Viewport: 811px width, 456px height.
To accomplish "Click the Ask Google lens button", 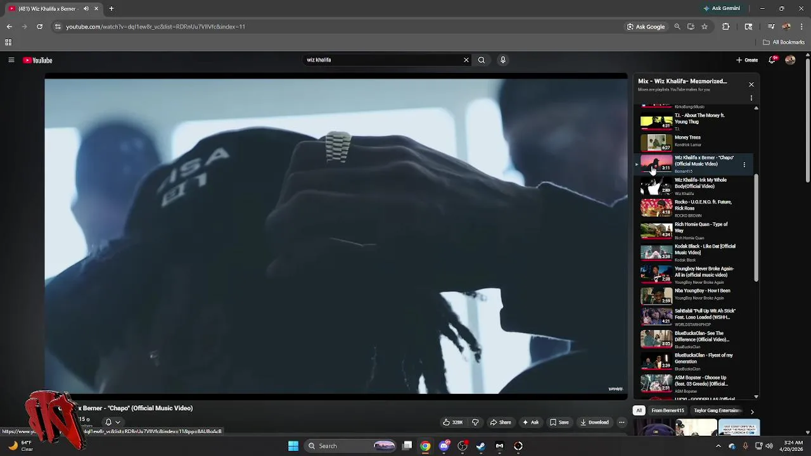I will click(646, 27).
